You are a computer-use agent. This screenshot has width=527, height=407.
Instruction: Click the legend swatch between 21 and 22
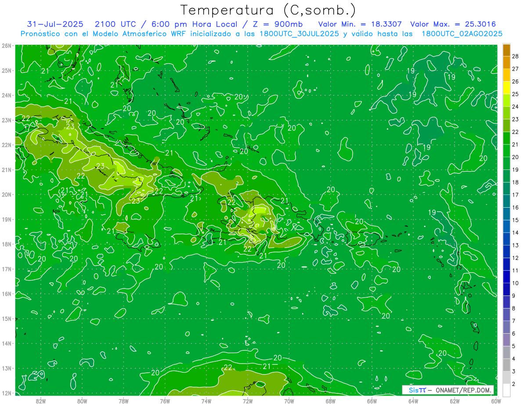tap(506, 139)
